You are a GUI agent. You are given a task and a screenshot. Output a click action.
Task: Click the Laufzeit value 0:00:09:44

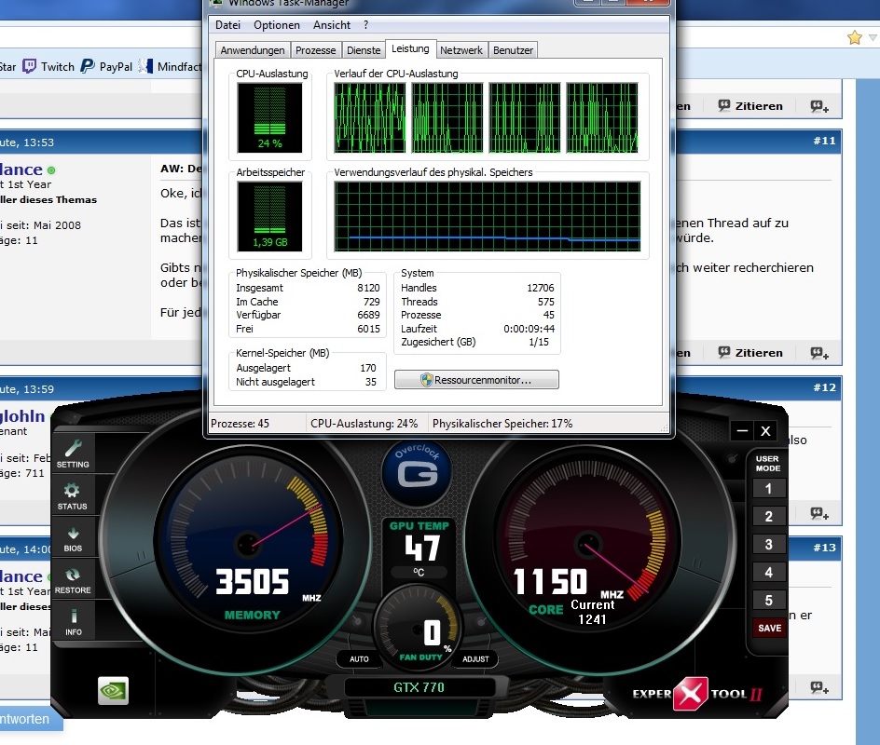pos(529,329)
